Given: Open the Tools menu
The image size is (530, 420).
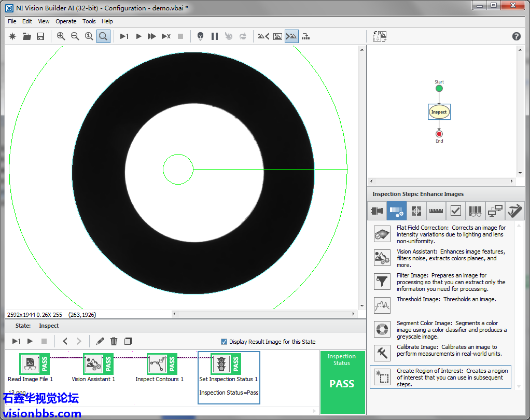Looking at the screenshot, I should pos(89,21).
